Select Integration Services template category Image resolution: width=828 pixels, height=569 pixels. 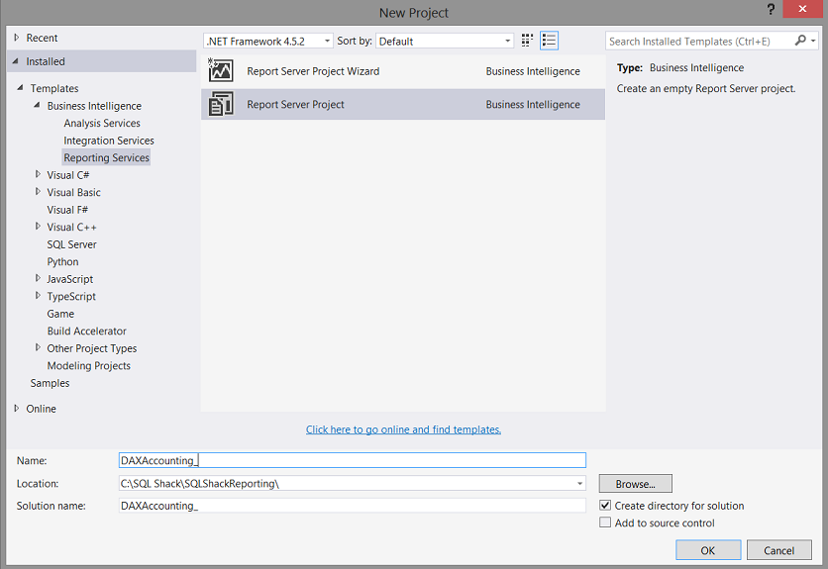coord(109,141)
